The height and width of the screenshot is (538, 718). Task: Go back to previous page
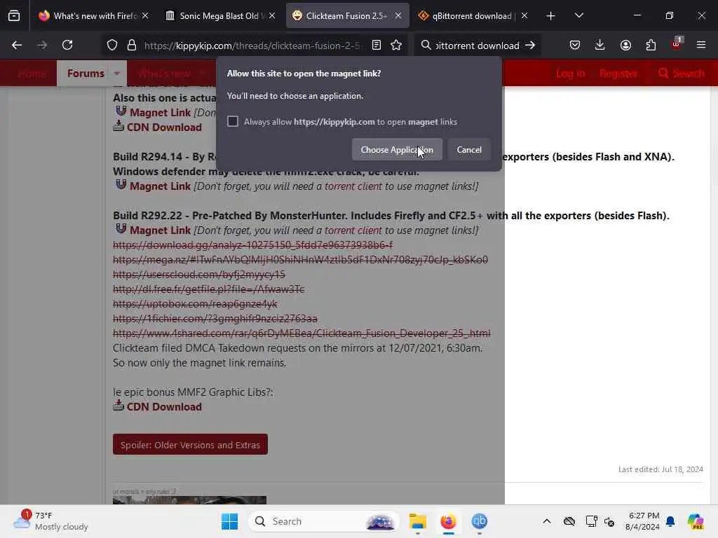pos(17,46)
